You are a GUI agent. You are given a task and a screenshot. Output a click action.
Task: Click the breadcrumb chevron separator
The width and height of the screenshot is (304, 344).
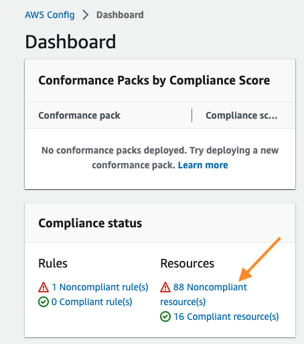click(86, 15)
